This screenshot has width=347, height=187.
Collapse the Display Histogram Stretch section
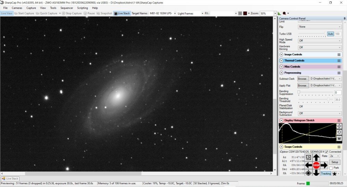click(281, 120)
